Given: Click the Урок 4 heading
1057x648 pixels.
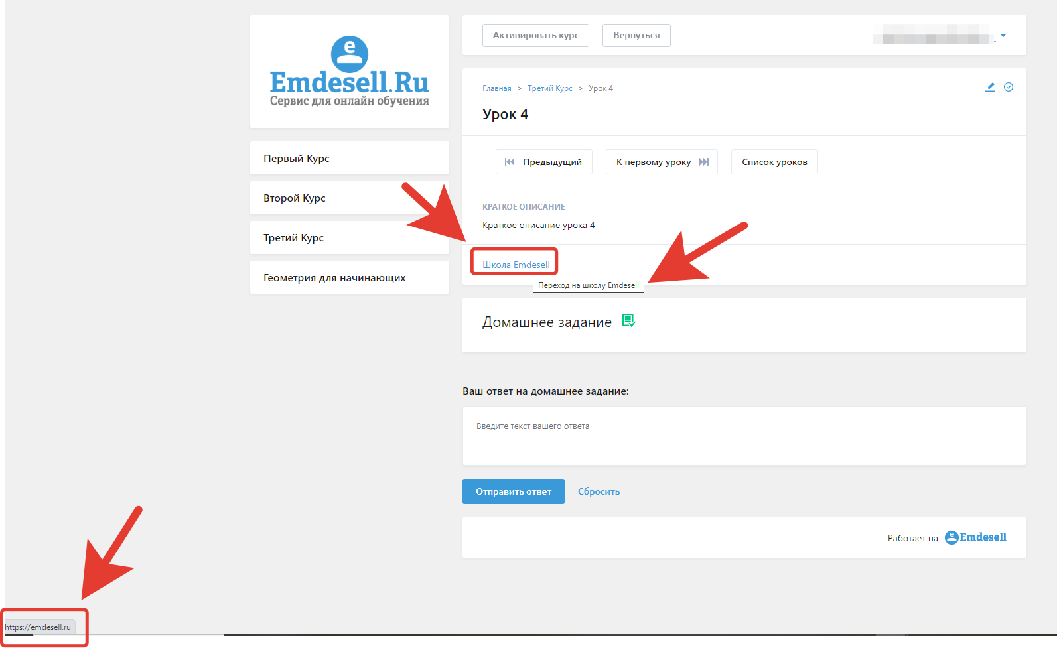Looking at the screenshot, I should pyautogui.click(x=505, y=114).
